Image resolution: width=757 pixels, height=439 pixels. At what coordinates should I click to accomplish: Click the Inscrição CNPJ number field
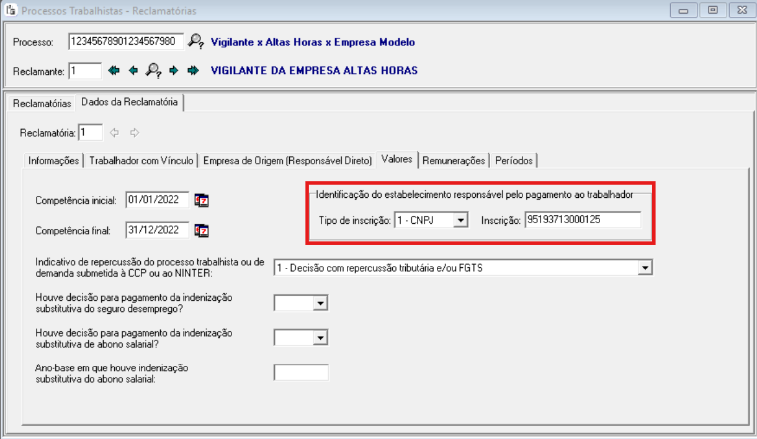[x=582, y=220]
